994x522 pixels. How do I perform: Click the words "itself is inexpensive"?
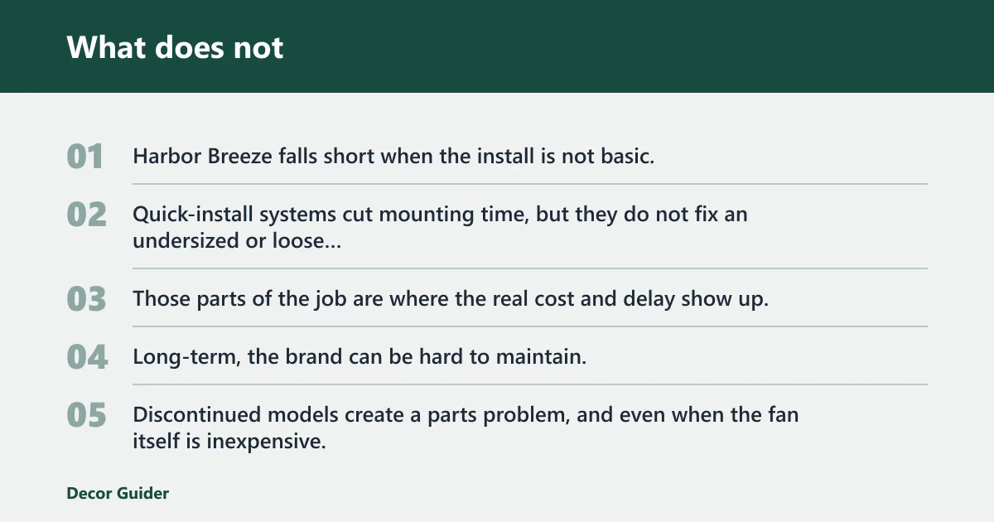[229, 442]
